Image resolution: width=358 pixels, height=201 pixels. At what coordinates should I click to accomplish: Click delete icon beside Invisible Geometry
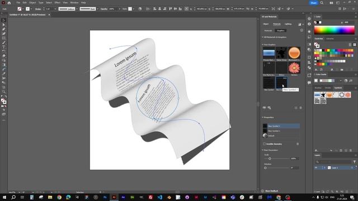[x=298, y=144]
